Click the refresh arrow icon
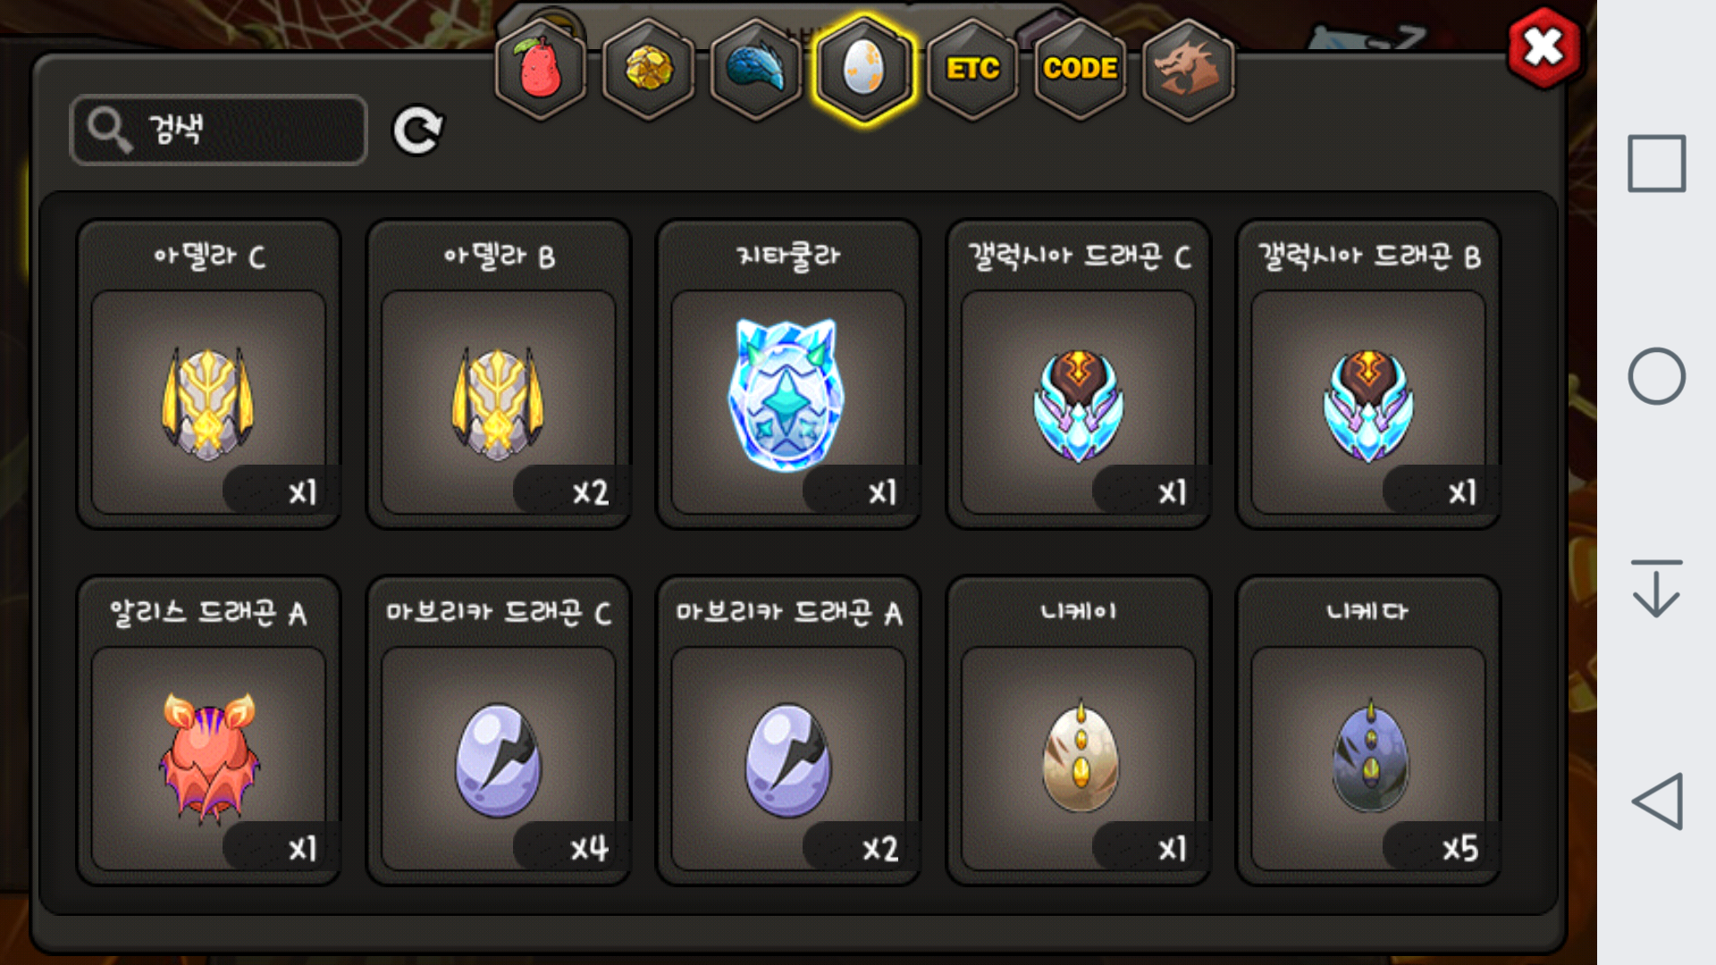 point(418,131)
